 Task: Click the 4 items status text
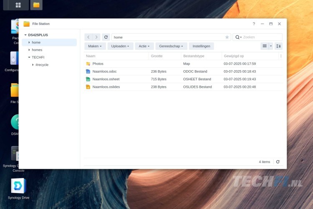(265, 162)
